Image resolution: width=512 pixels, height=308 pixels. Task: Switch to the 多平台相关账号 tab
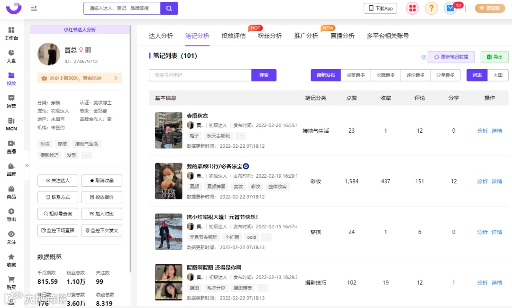pos(388,36)
